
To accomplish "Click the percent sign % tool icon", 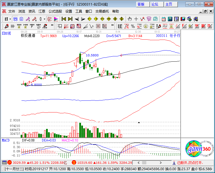I will [133, 26].
